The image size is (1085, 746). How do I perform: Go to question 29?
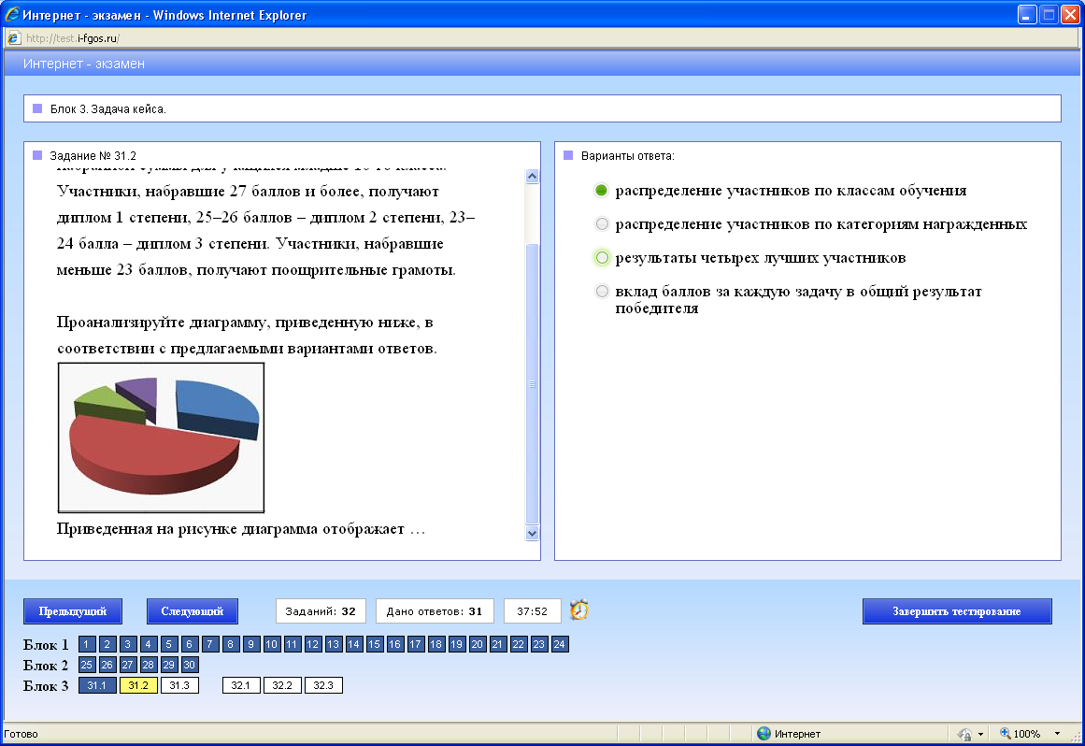pos(169,665)
